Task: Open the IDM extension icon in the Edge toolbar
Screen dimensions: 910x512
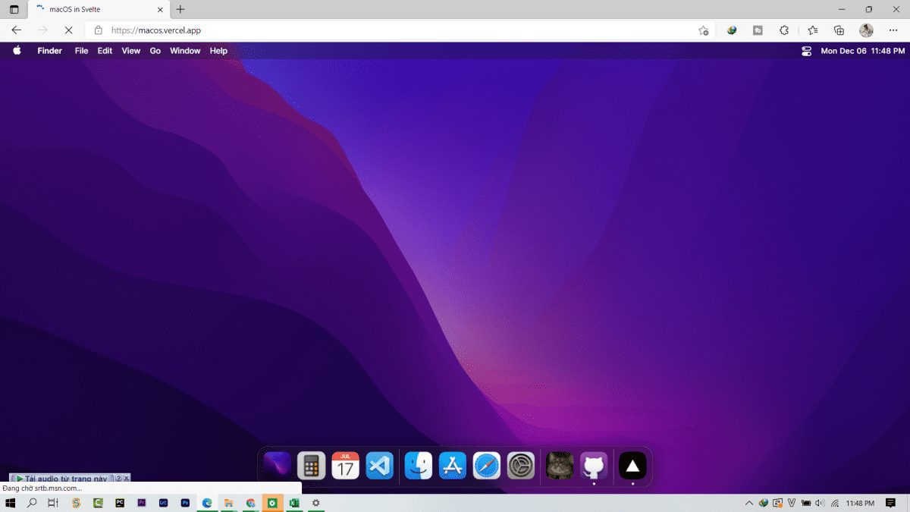Action: click(x=732, y=30)
